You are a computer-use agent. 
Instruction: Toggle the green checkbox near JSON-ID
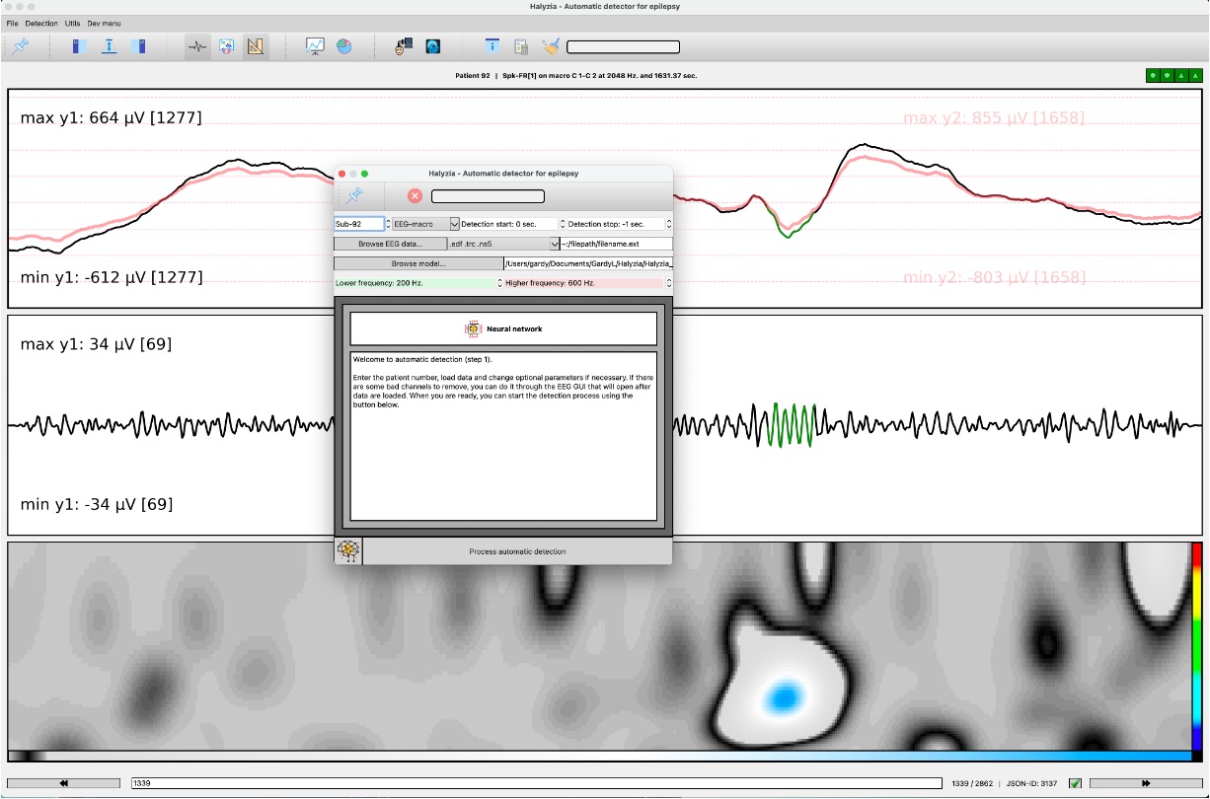coord(1076,783)
